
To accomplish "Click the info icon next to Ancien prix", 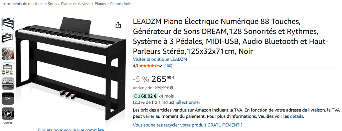I will pyautogui.click(x=172, y=88).
